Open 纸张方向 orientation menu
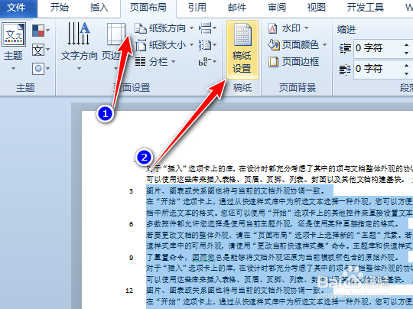 coord(164,28)
